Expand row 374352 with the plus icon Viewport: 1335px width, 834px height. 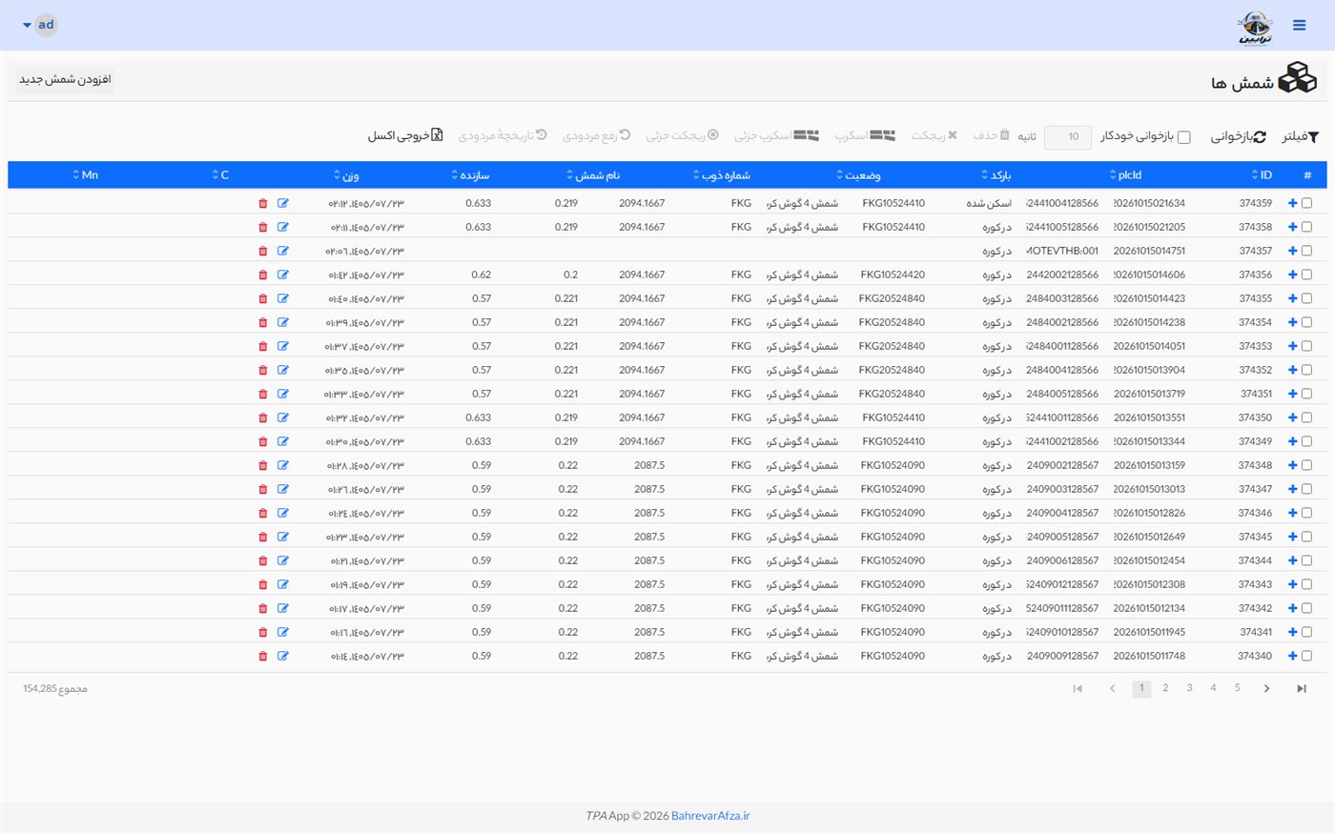pos(1292,370)
